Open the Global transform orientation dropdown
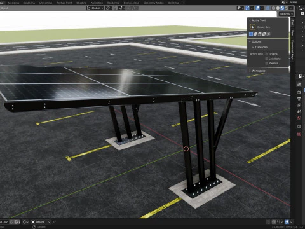 (95, 8)
